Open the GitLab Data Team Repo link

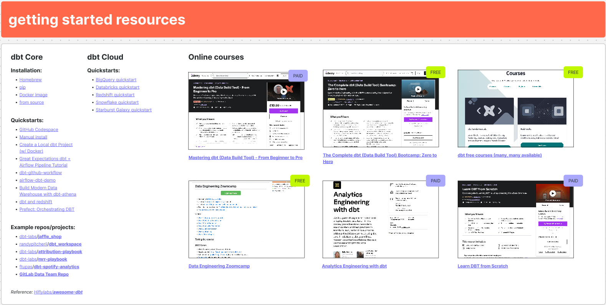pyautogui.click(x=44, y=274)
